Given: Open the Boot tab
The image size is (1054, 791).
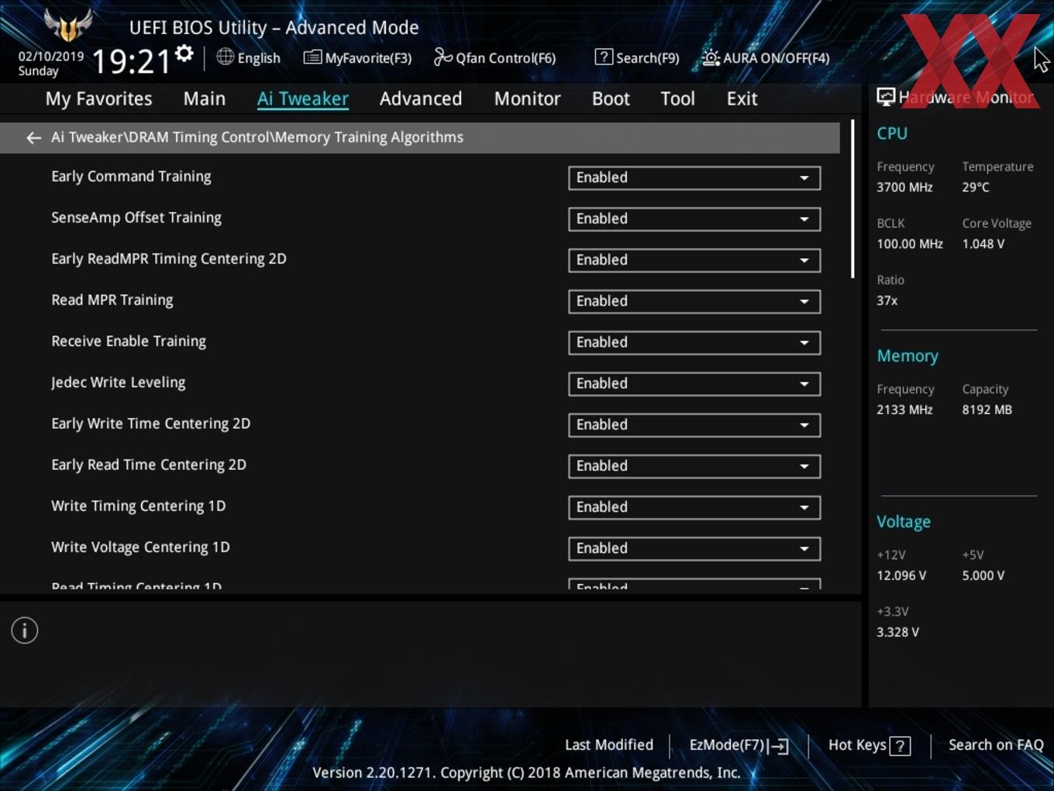Looking at the screenshot, I should tap(611, 98).
